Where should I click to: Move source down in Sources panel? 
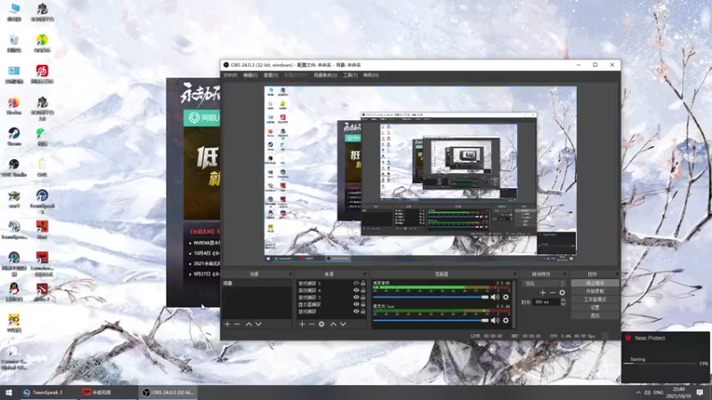click(343, 324)
